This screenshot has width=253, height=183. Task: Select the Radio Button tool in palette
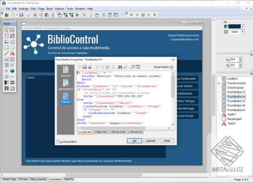tap(7, 71)
